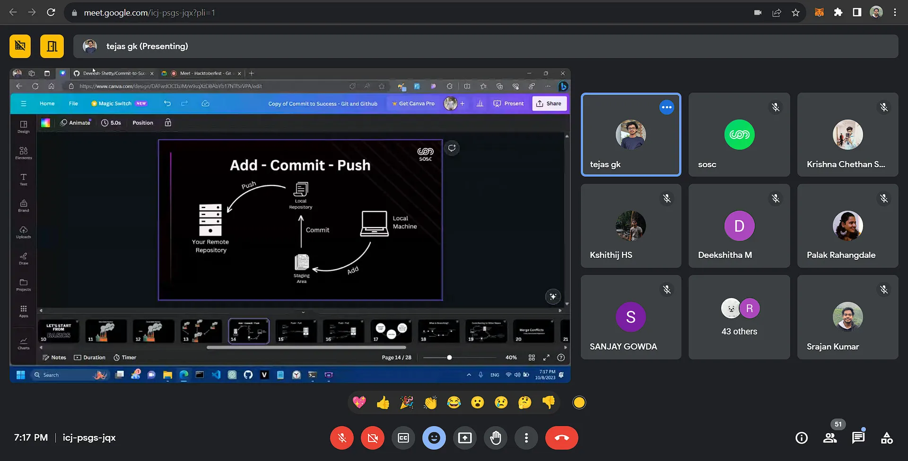Send the thumbs down reaction
Screen dimensions: 908x461
549,402
